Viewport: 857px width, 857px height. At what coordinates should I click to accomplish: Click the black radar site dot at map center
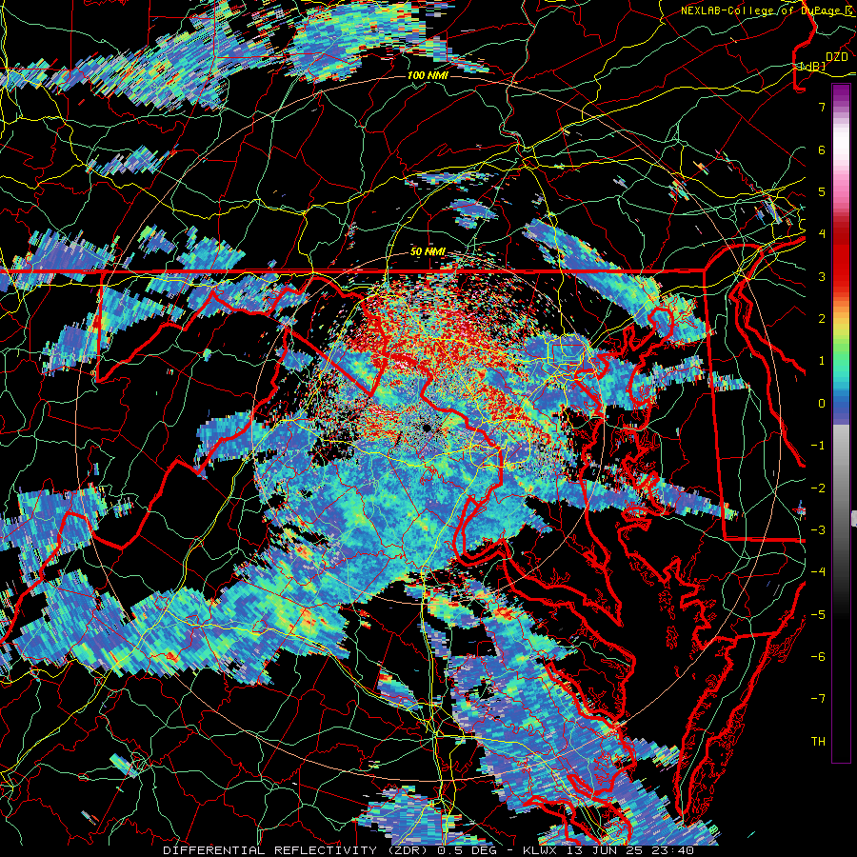coord(426,428)
